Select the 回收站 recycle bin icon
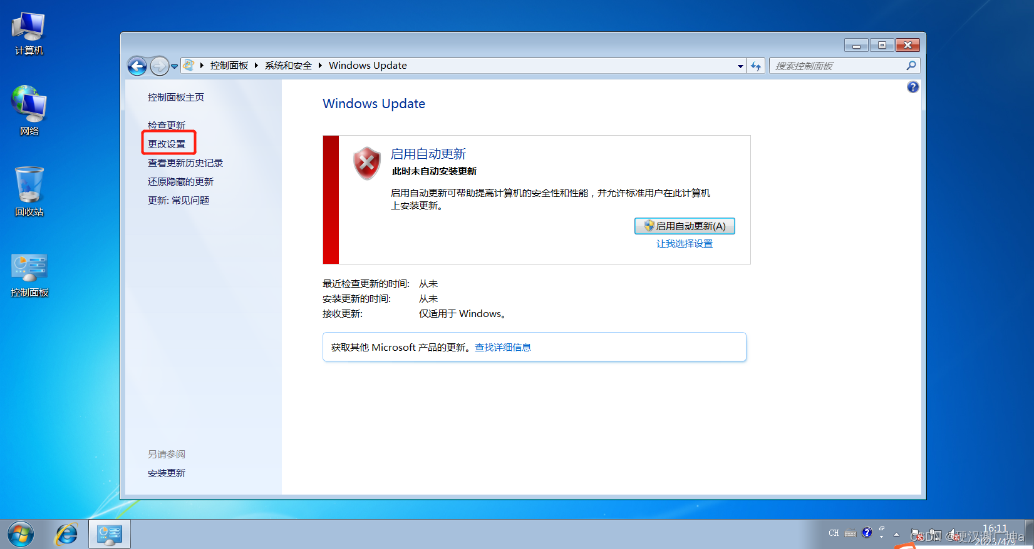Viewport: 1034px width, 549px height. [x=29, y=191]
